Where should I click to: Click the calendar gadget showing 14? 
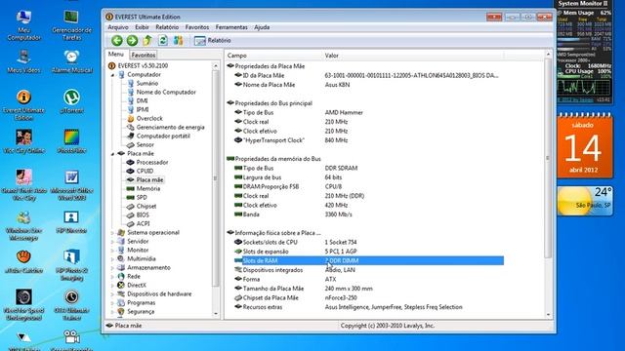pos(585,145)
